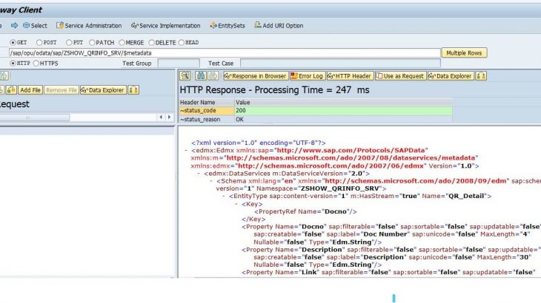Viewport: 541px width, 303px height.
Task: Click the Remove File button
Action: [x=61, y=90]
